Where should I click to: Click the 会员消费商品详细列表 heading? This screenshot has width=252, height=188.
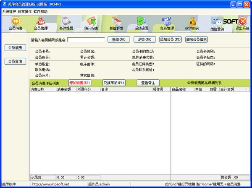point(204,83)
